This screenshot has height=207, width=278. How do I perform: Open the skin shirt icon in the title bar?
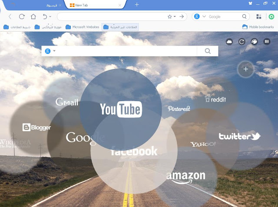click(x=250, y=3)
